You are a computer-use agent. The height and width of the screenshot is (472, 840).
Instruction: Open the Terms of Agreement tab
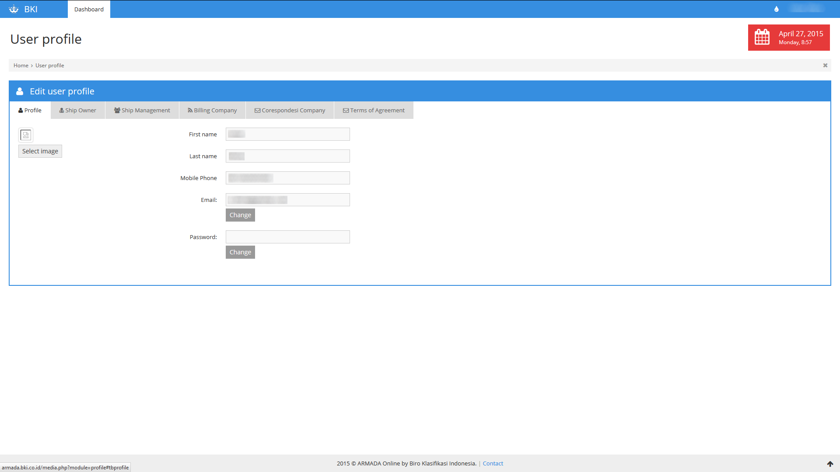pyautogui.click(x=374, y=111)
